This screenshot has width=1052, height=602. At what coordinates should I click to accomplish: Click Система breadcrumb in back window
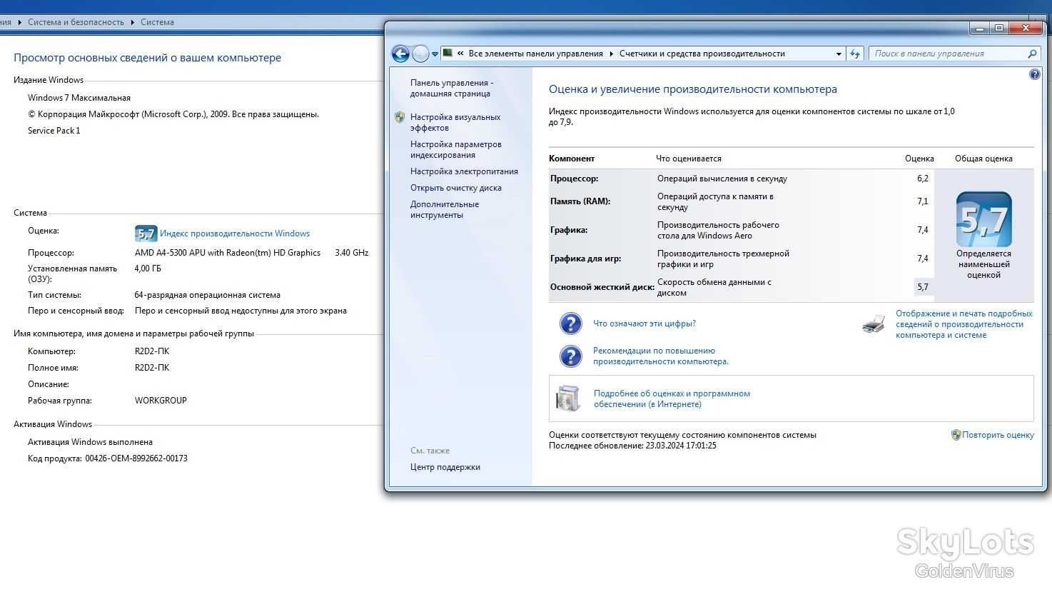[157, 22]
